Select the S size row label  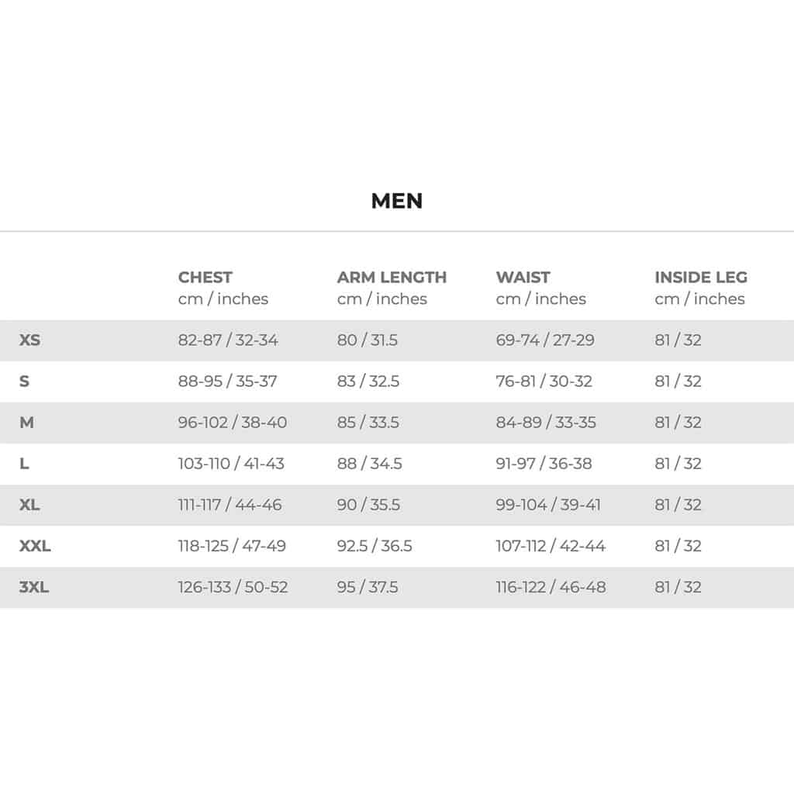pyautogui.click(x=24, y=381)
